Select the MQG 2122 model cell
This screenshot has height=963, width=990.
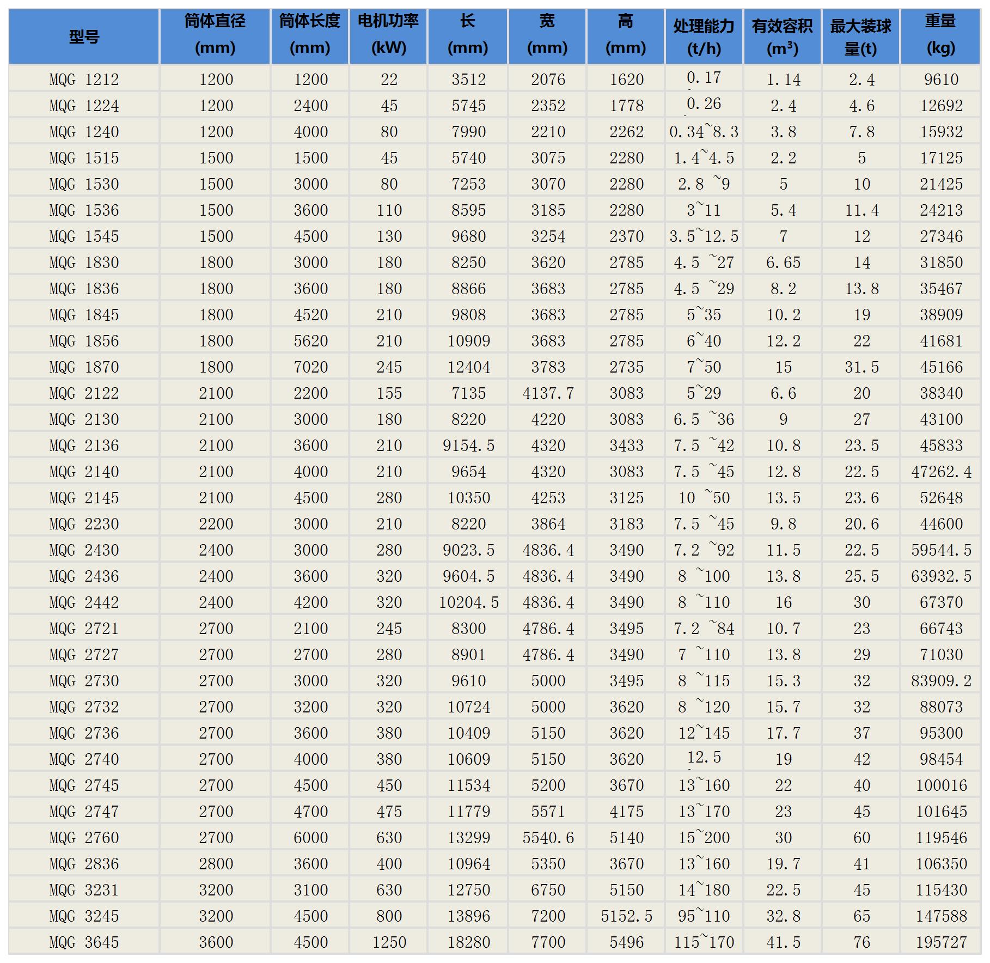coord(84,393)
